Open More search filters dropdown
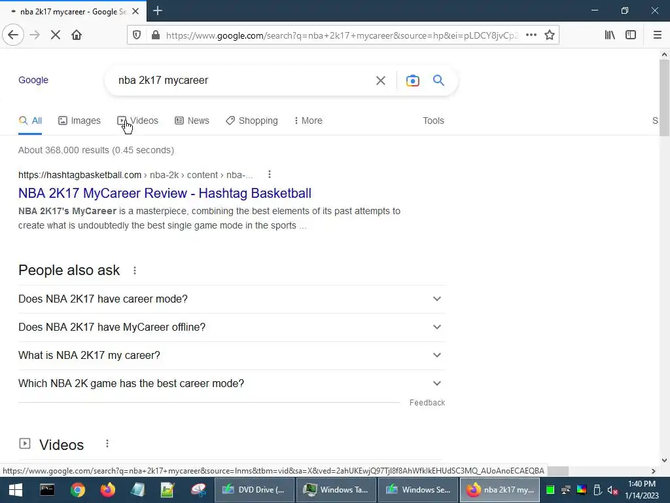Viewport: 670px width, 503px height. click(308, 121)
